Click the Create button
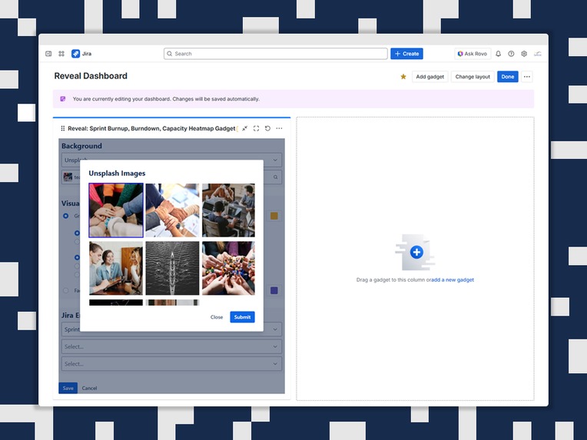 406,54
